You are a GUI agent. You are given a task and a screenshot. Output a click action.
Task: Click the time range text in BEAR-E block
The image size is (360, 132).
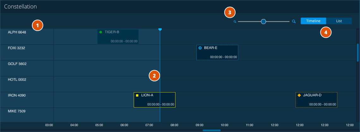[224, 57]
